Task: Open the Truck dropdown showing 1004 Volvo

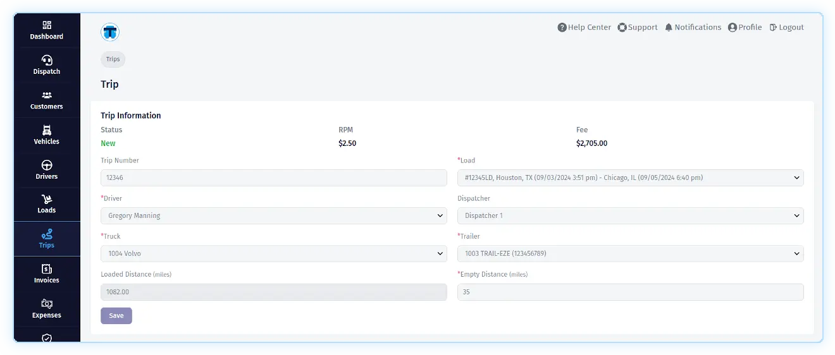Action: (273, 254)
